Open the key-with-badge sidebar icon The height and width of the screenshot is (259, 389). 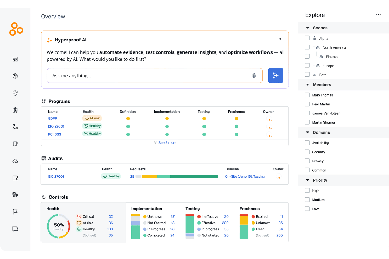click(x=15, y=195)
